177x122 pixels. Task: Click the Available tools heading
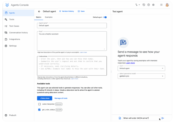click(x=43, y=84)
